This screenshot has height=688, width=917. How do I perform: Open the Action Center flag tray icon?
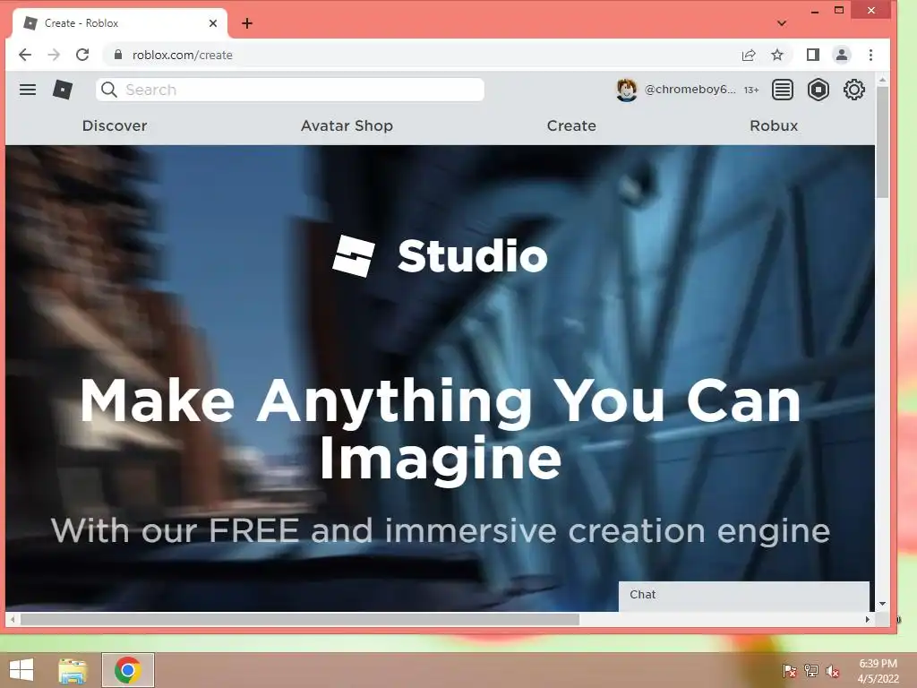click(x=790, y=670)
